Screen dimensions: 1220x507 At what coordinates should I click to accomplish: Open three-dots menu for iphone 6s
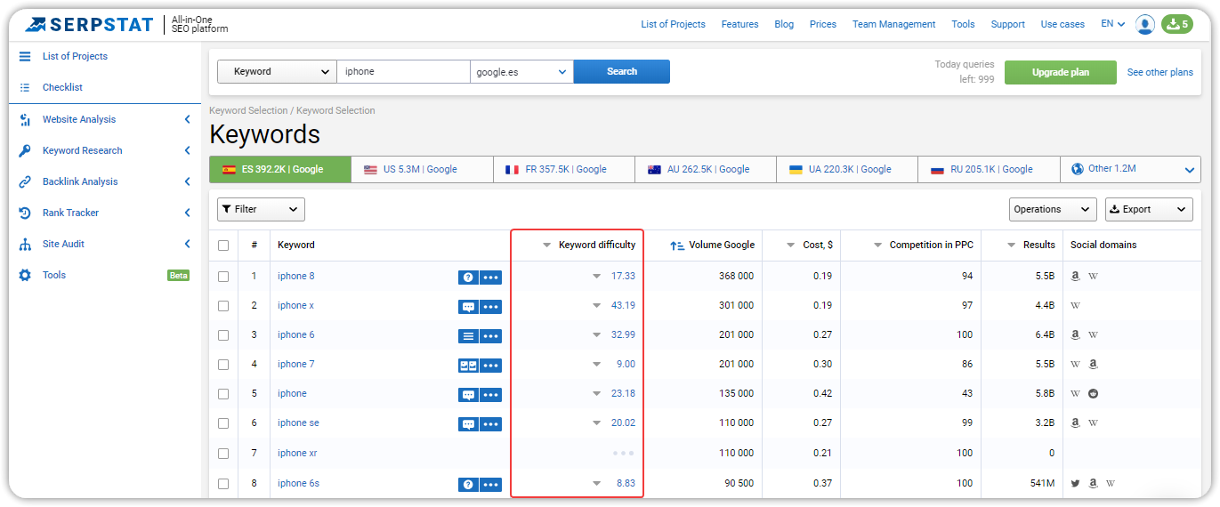(x=490, y=484)
